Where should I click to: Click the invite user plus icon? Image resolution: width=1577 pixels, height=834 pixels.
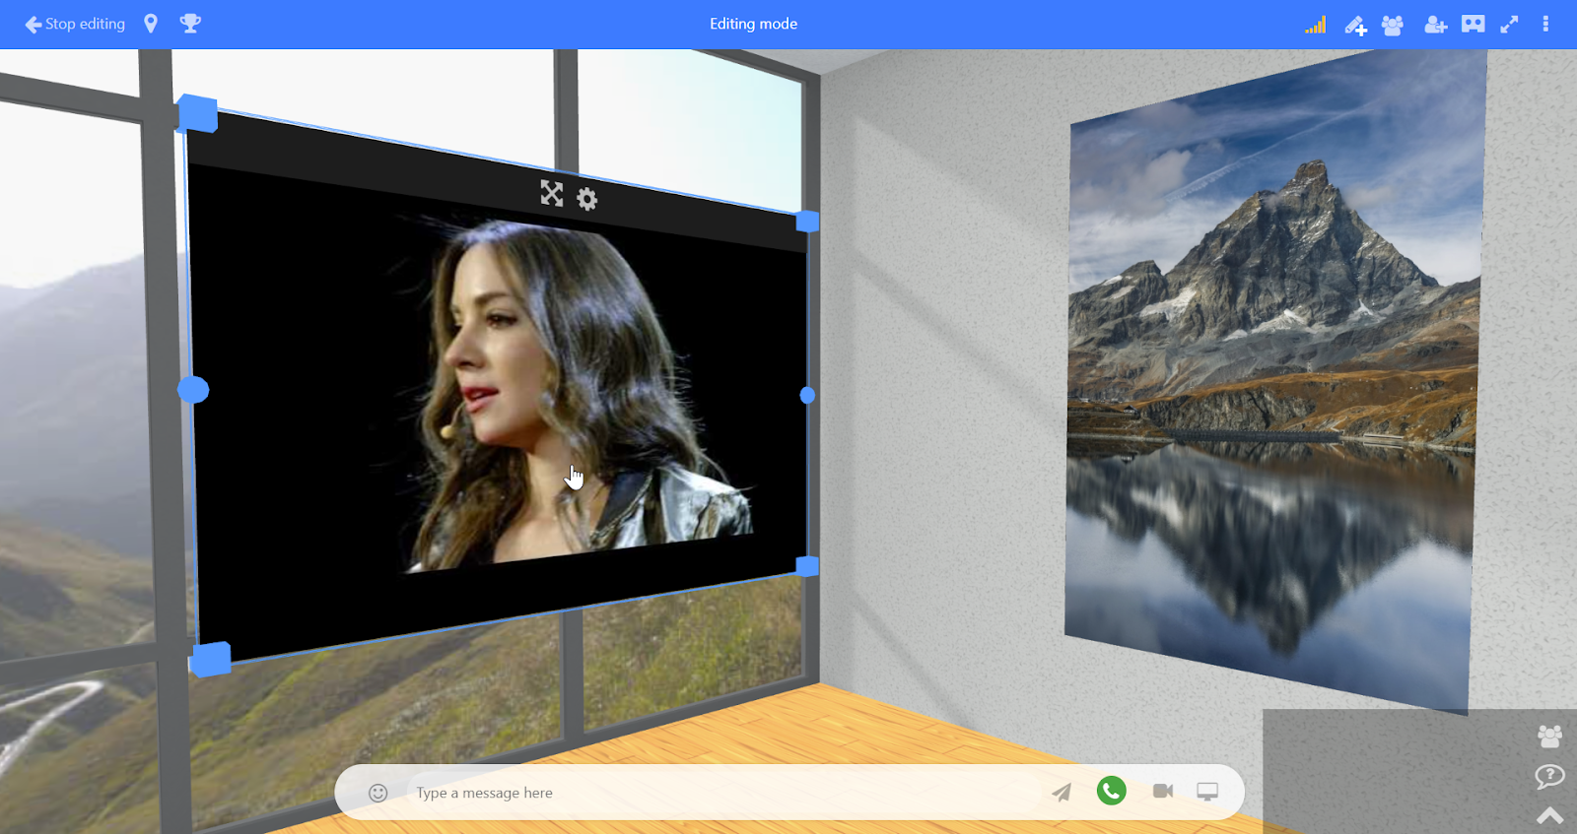coord(1435,25)
